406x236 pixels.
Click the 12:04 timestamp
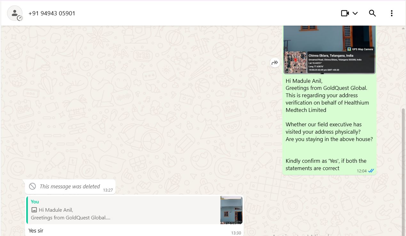click(362, 171)
